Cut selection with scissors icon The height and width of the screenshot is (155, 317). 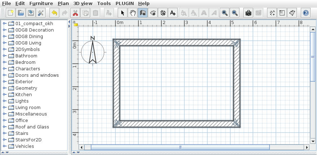(x=75, y=13)
